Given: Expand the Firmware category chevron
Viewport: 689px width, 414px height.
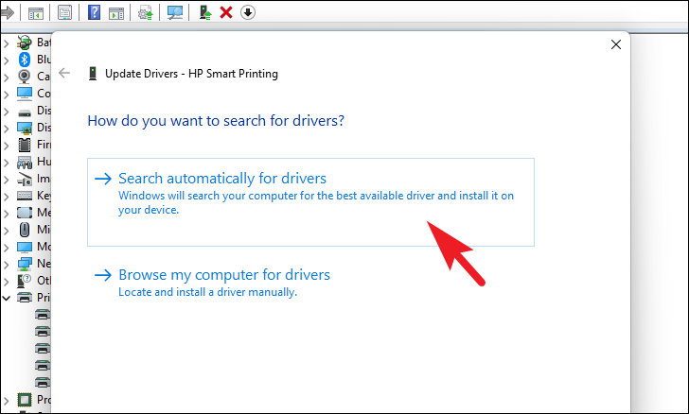Looking at the screenshot, I should coord(6,146).
